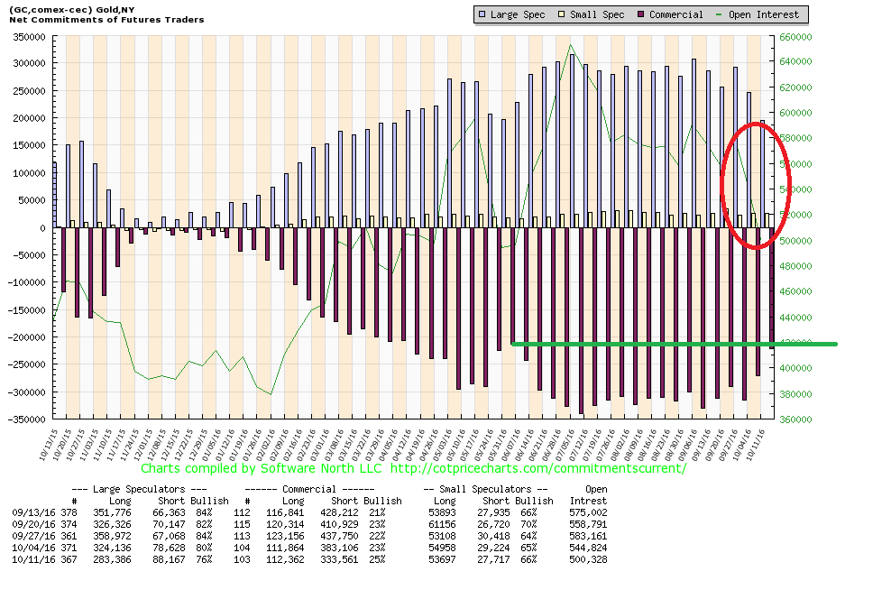Click the Commercial legend color box
891x590 pixels.
coord(642,14)
